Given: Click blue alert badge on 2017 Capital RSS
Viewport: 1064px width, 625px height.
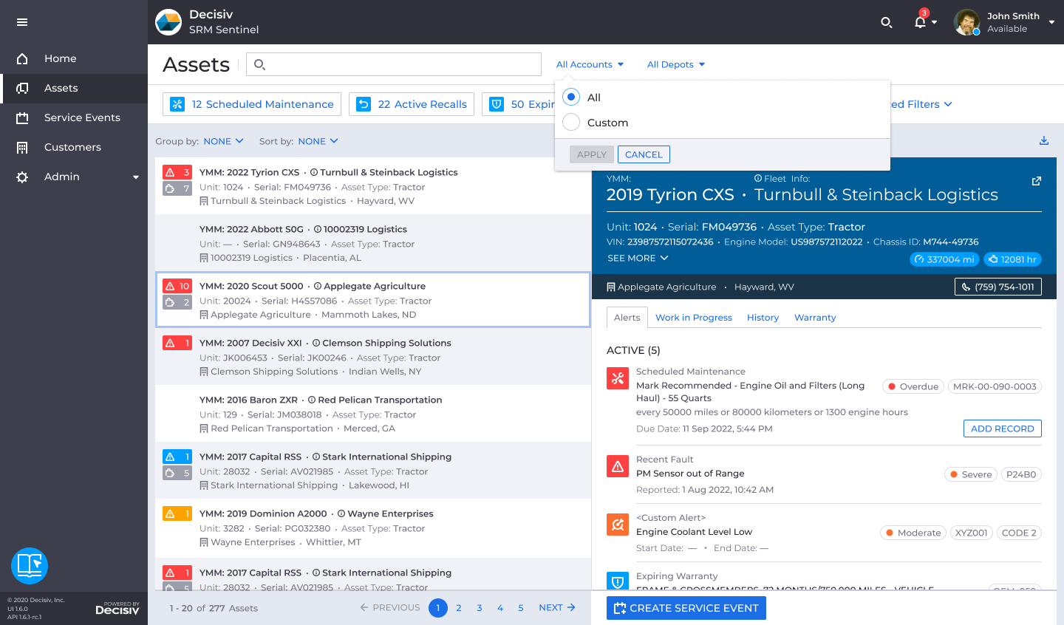Looking at the screenshot, I should (177, 457).
